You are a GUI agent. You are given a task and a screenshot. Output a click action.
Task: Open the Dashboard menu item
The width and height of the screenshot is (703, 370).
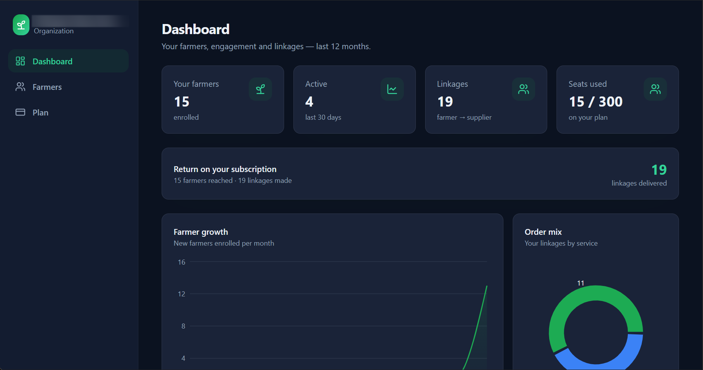tap(68, 61)
